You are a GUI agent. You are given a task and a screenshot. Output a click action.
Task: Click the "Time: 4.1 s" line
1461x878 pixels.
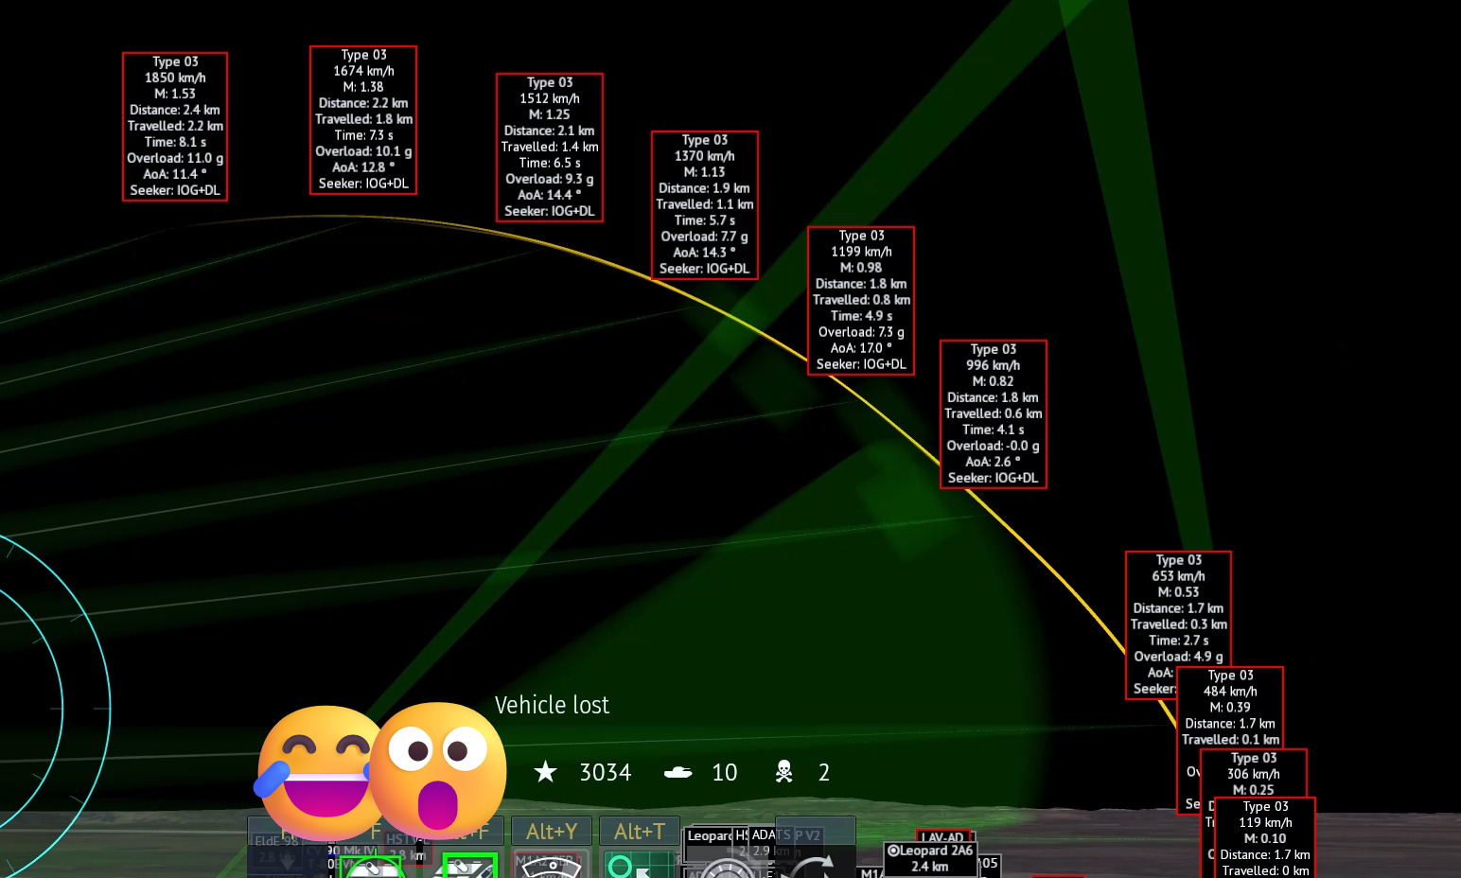pyautogui.click(x=994, y=430)
